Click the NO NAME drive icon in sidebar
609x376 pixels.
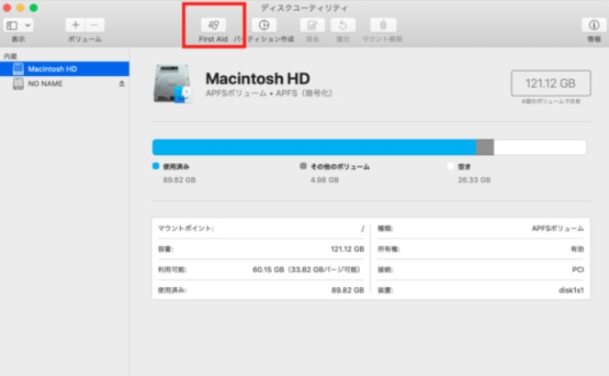pos(17,83)
